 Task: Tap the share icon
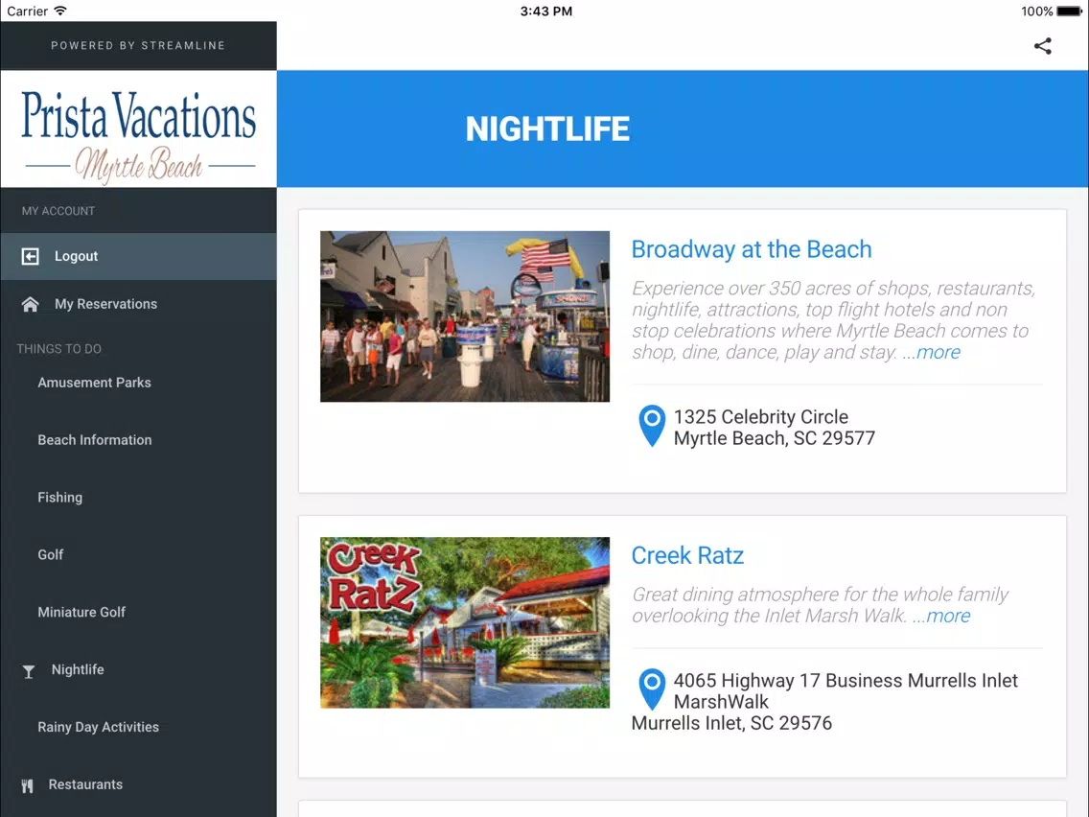[x=1042, y=46]
